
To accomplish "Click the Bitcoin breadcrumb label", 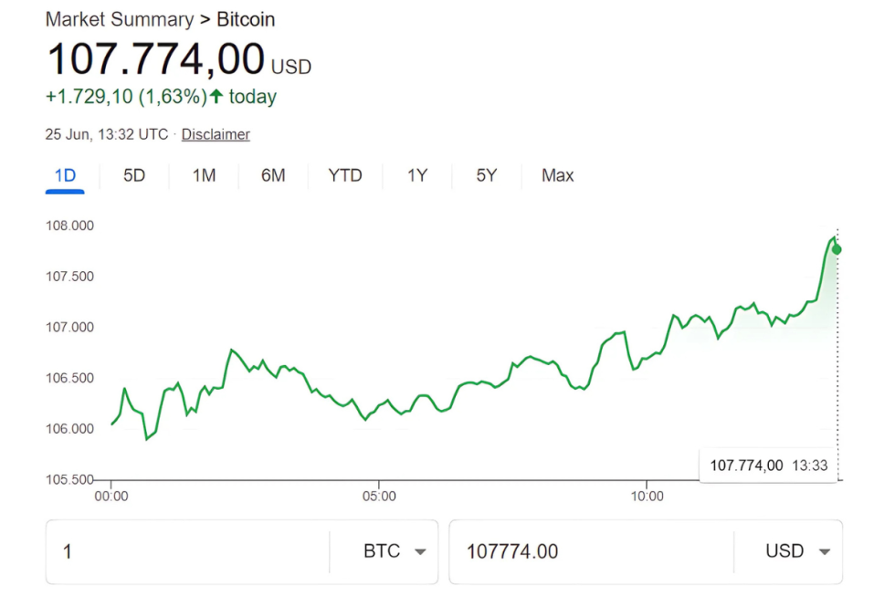I will 246,19.
